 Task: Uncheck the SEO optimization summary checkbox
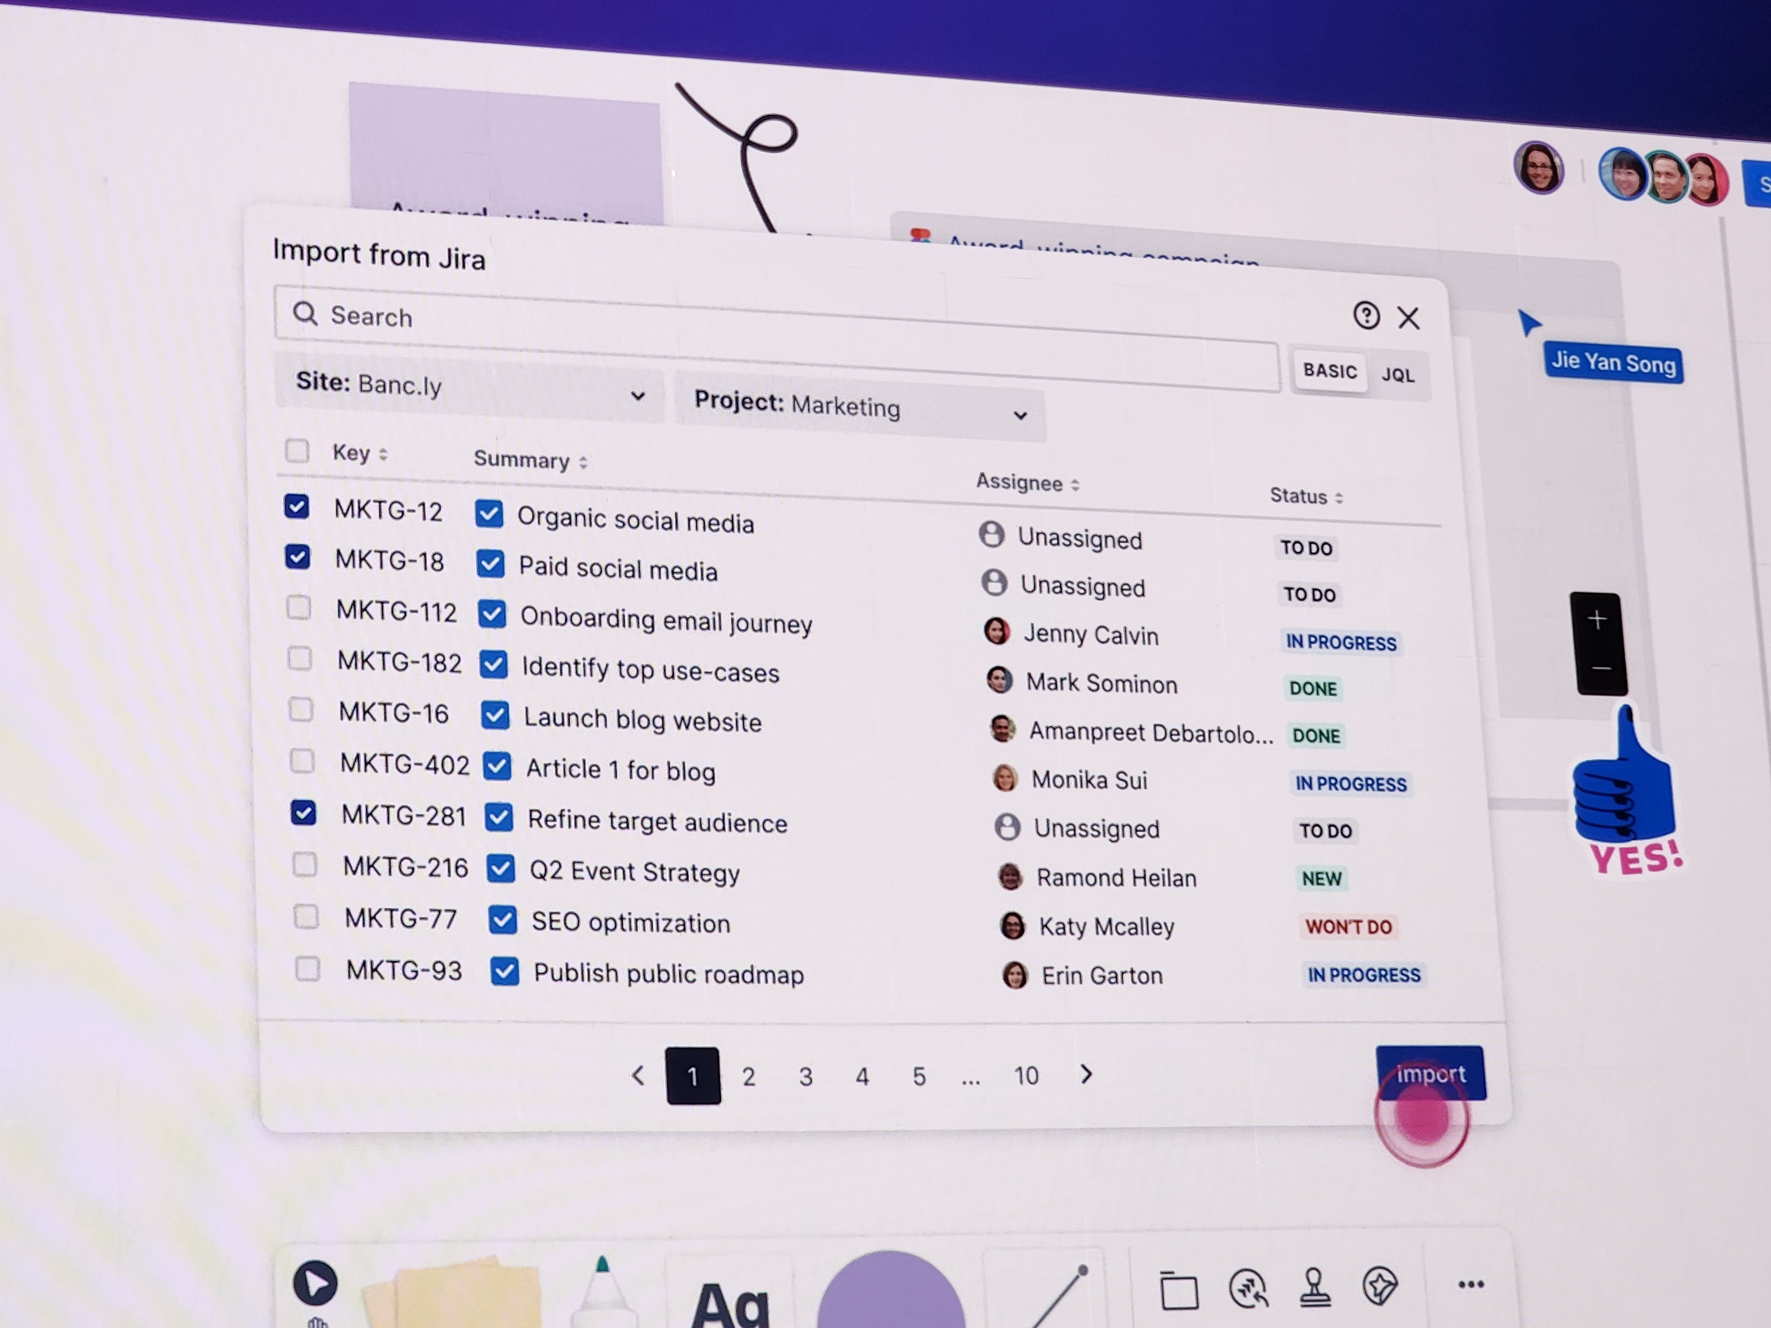(502, 920)
